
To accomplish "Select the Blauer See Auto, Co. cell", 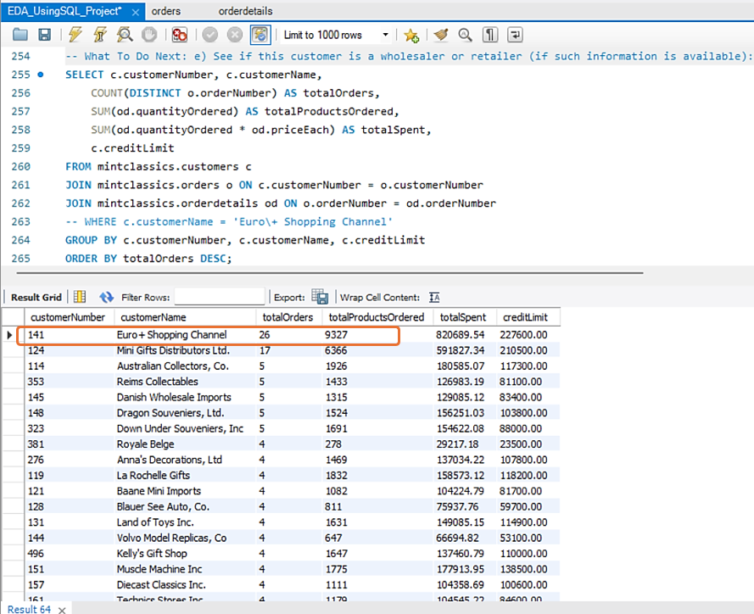I will [x=185, y=507].
